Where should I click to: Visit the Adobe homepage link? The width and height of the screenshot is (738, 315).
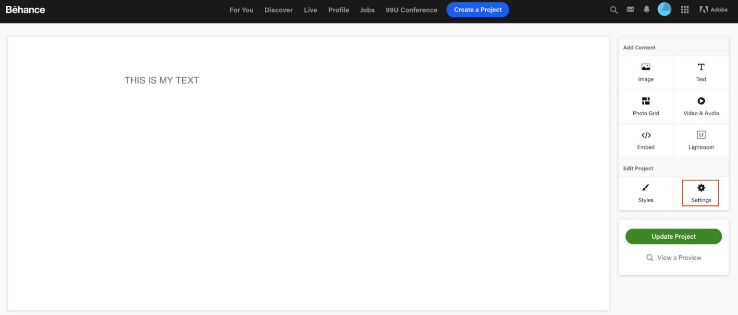click(713, 9)
